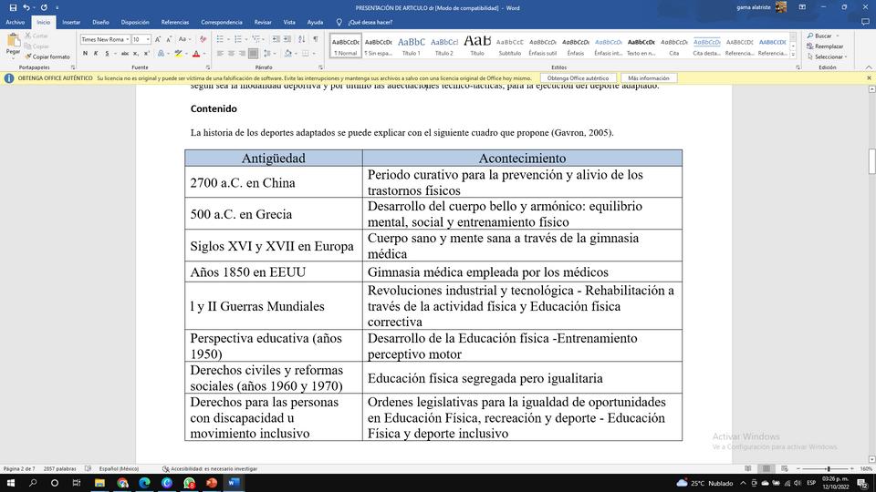Toggle italic K formatting
Image resolution: width=876 pixels, height=492 pixels.
(x=96, y=54)
